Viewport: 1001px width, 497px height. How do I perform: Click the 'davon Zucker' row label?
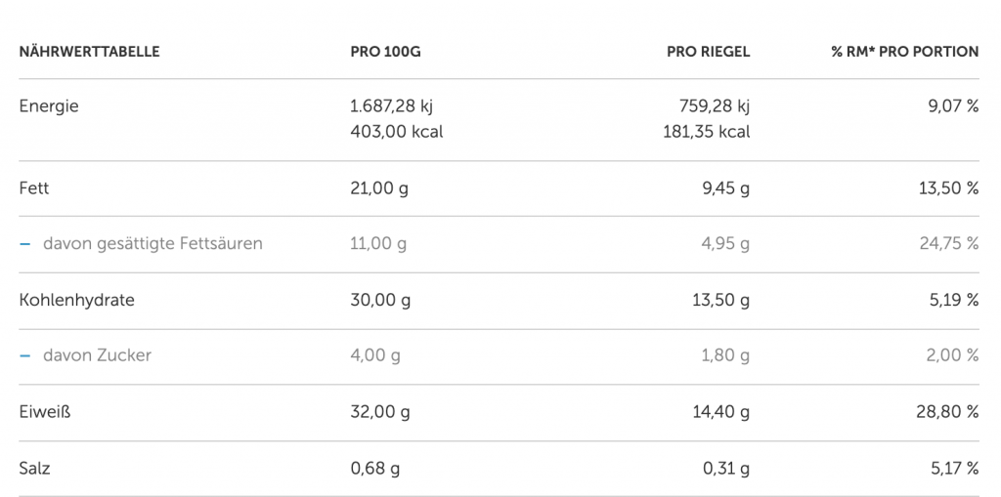[97, 355]
